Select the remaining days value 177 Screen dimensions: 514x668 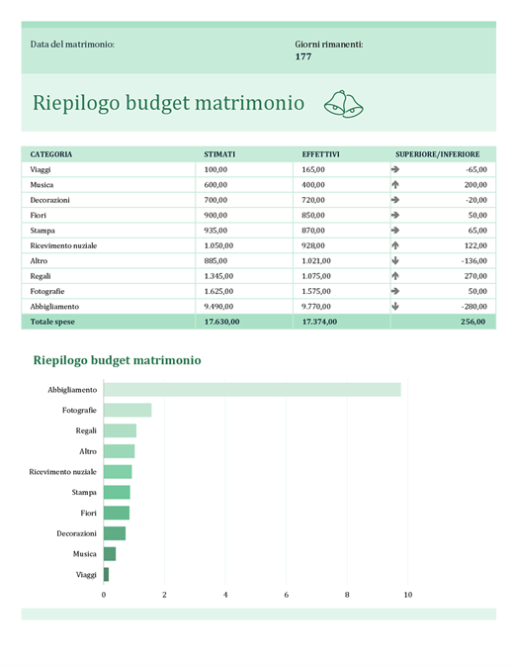[x=303, y=56]
